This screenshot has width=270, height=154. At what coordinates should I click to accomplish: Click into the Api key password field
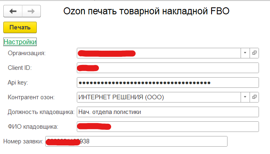pos(168,83)
